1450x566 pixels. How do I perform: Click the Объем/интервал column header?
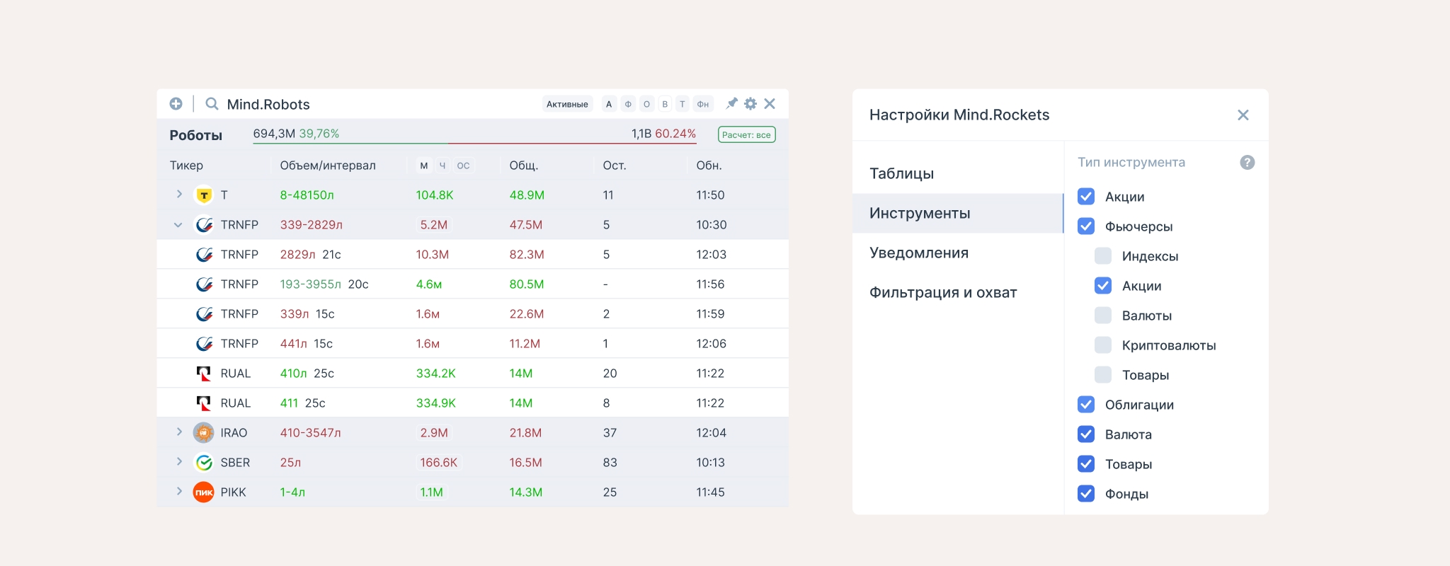328,166
